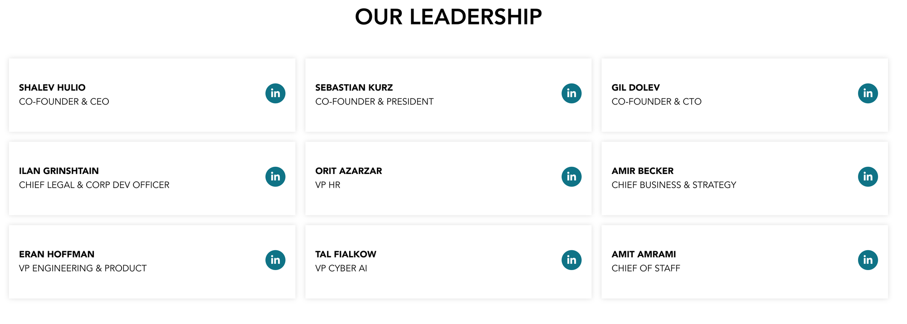
Task: Click Sebastian Kurz's LinkedIn icon
Action: tap(571, 93)
